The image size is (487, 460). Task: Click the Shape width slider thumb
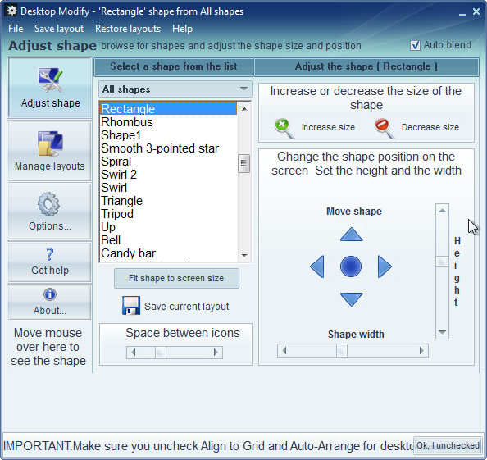point(342,351)
